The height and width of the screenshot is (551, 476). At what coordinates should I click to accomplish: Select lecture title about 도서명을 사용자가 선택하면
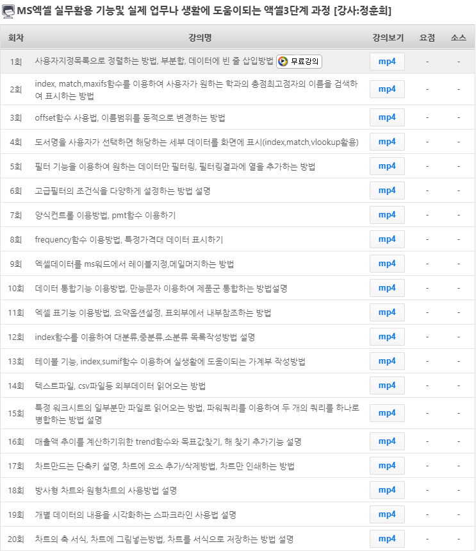pyautogui.click(x=197, y=142)
